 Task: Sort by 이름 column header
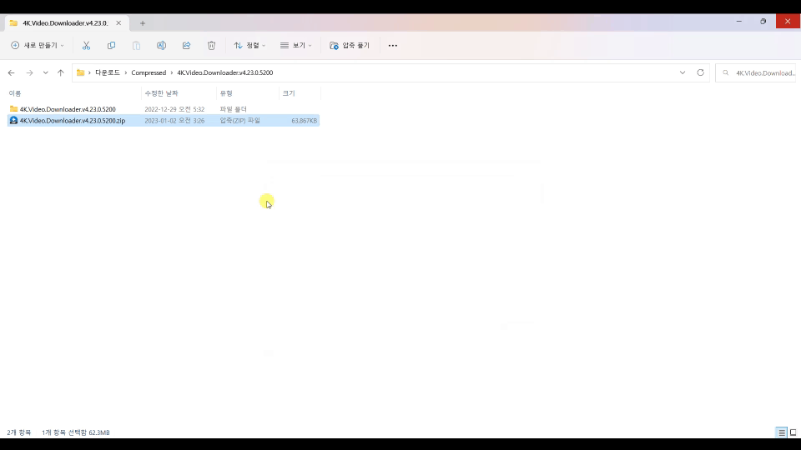click(x=15, y=93)
